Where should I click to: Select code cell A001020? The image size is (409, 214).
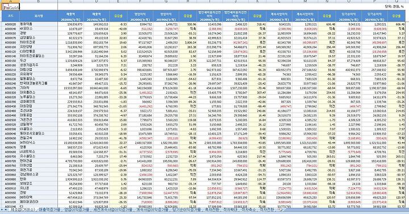(x=10, y=202)
